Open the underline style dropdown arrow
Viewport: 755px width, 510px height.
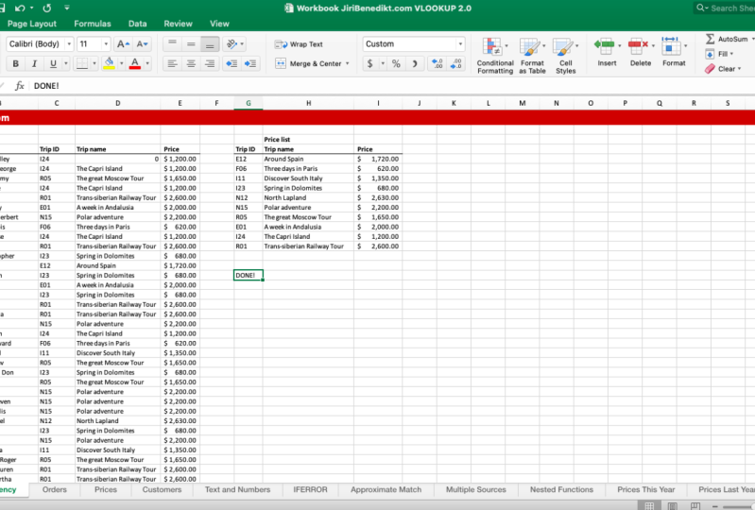point(66,63)
